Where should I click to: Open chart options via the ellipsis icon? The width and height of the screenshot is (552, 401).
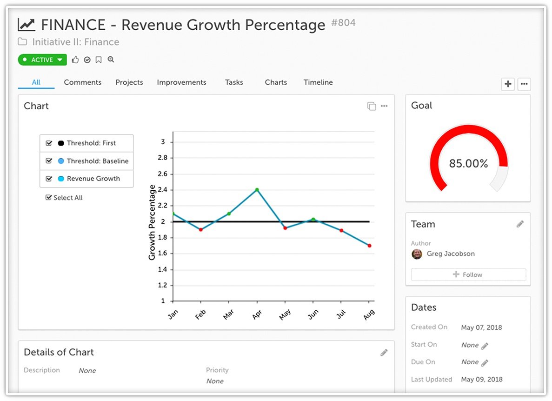384,106
